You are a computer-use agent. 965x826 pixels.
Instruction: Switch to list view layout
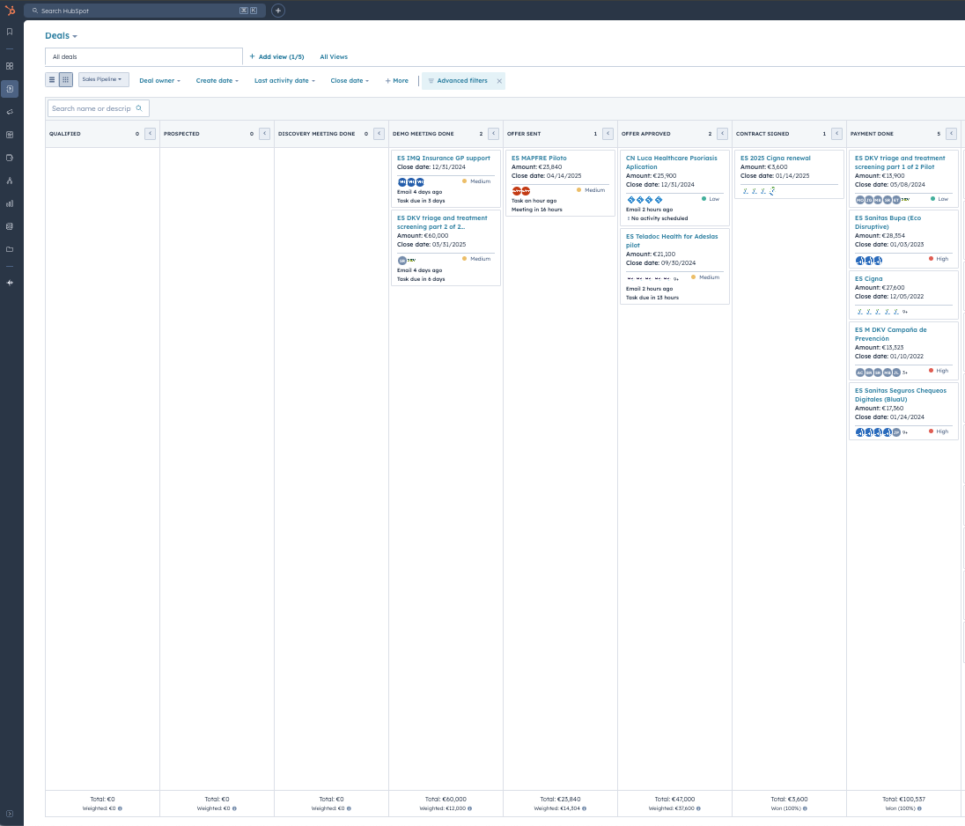point(52,80)
